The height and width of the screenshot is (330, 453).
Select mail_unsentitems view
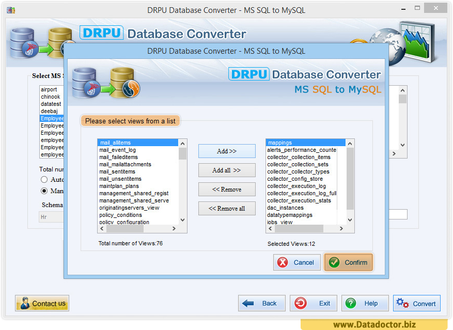tap(138, 179)
